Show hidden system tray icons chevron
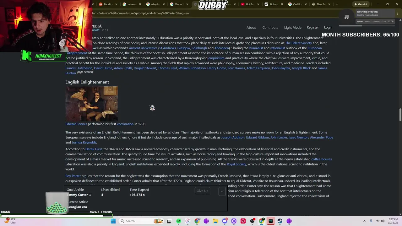402x226 pixels. (364, 221)
